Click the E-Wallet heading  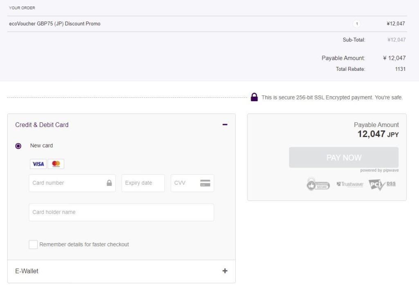[x=27, y=271]
